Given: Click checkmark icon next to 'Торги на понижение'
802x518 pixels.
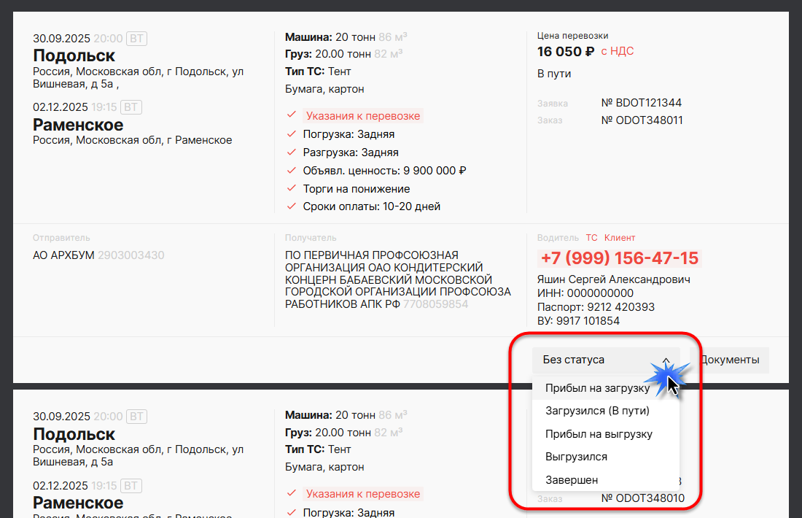Looking at the screenshot, I should (292, 189).
